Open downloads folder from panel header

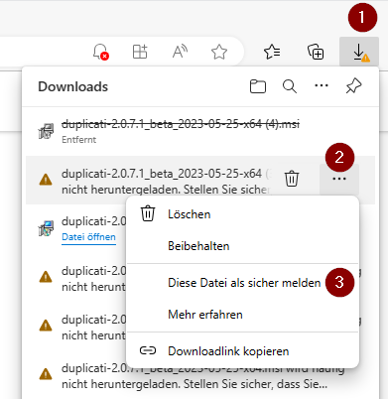click(x=258, y=86)
